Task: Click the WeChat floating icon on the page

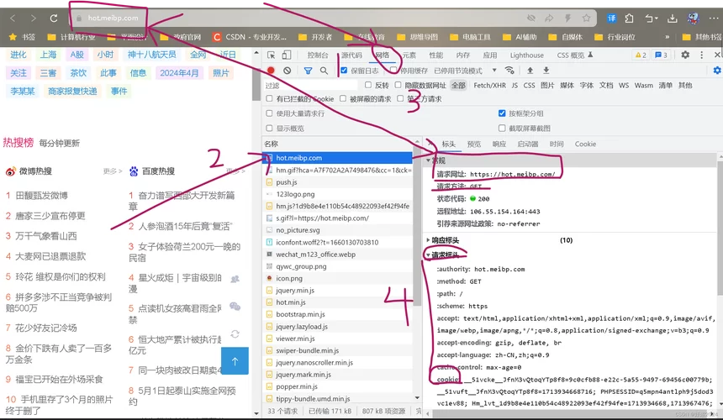Action: click(x=235, y=307)
